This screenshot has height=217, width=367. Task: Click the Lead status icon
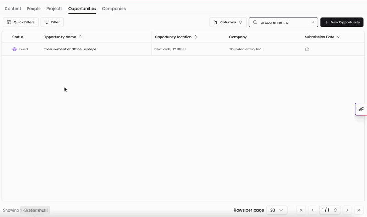[x=15, y=49]
